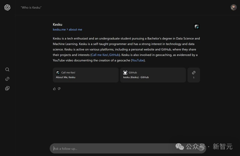Image resolution: width=240 pixels, height=156 pixels.
Task: Open the user profile avatar
Action: click(233, 7)
